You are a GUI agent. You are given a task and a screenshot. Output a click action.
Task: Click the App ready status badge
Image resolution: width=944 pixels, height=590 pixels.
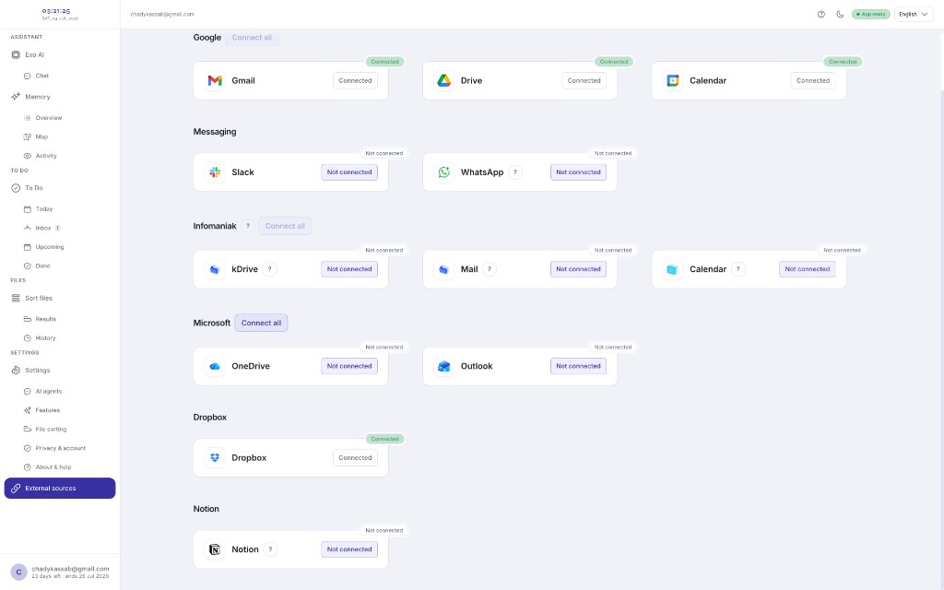(870, 15)
